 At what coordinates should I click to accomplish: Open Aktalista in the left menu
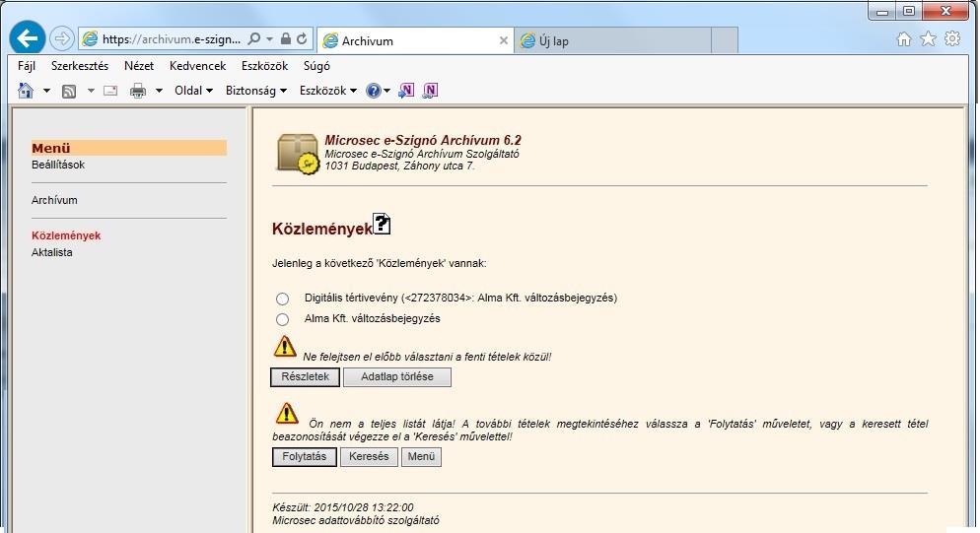[52, 252]
